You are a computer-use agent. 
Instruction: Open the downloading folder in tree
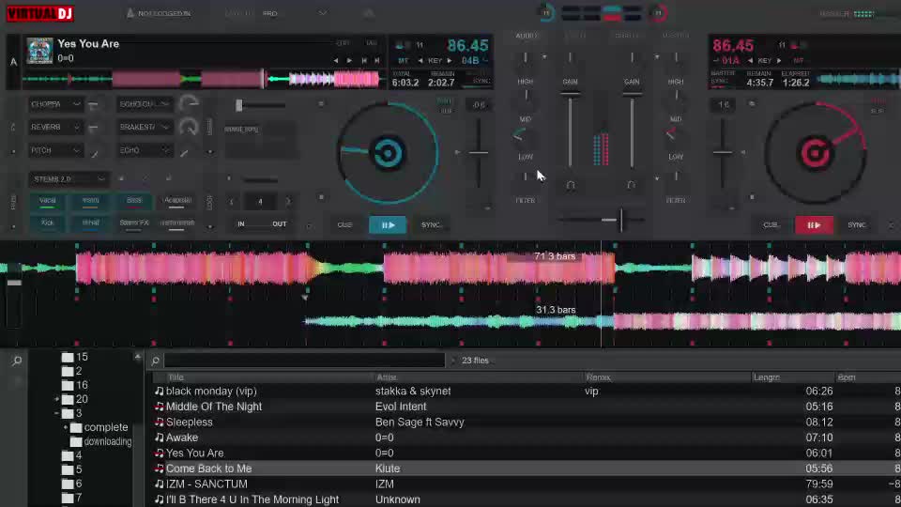tap(107, 441)
